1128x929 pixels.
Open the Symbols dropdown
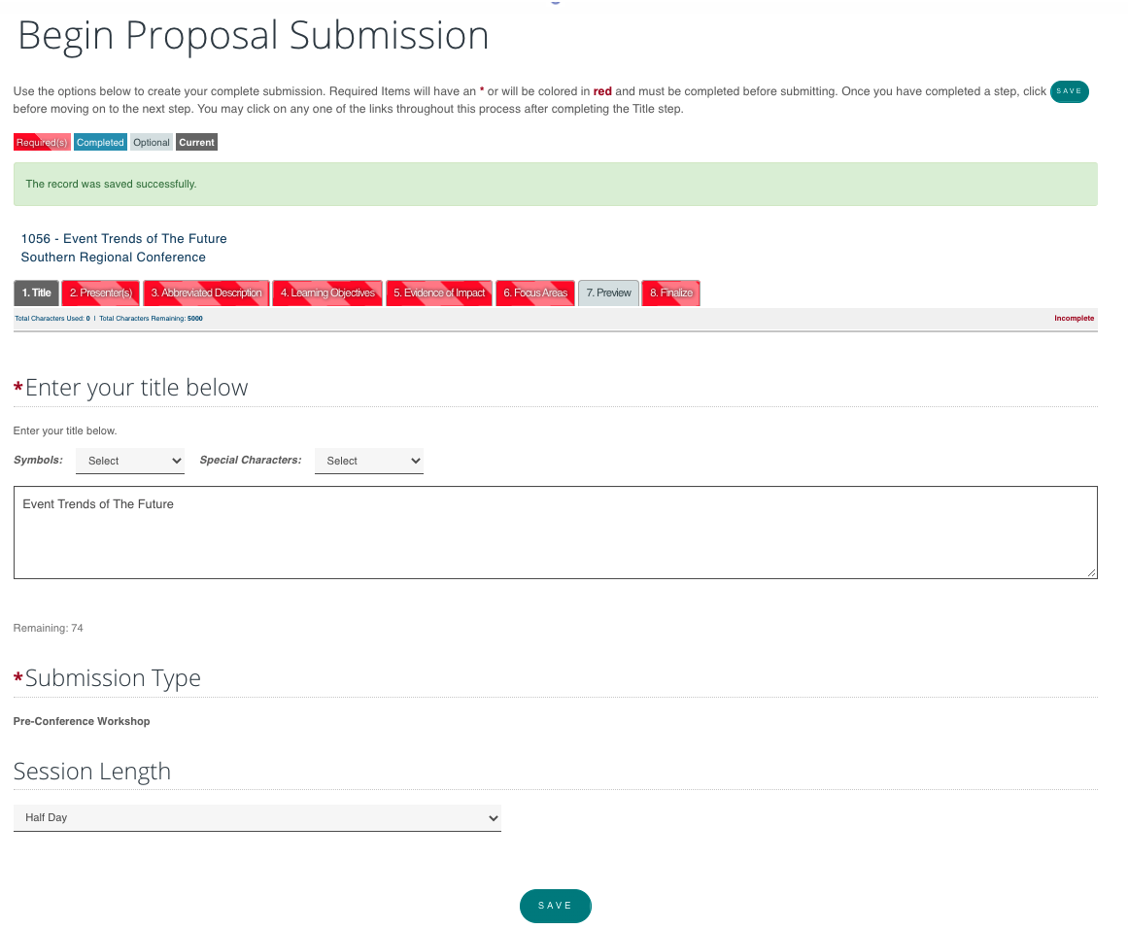point(129,461)
